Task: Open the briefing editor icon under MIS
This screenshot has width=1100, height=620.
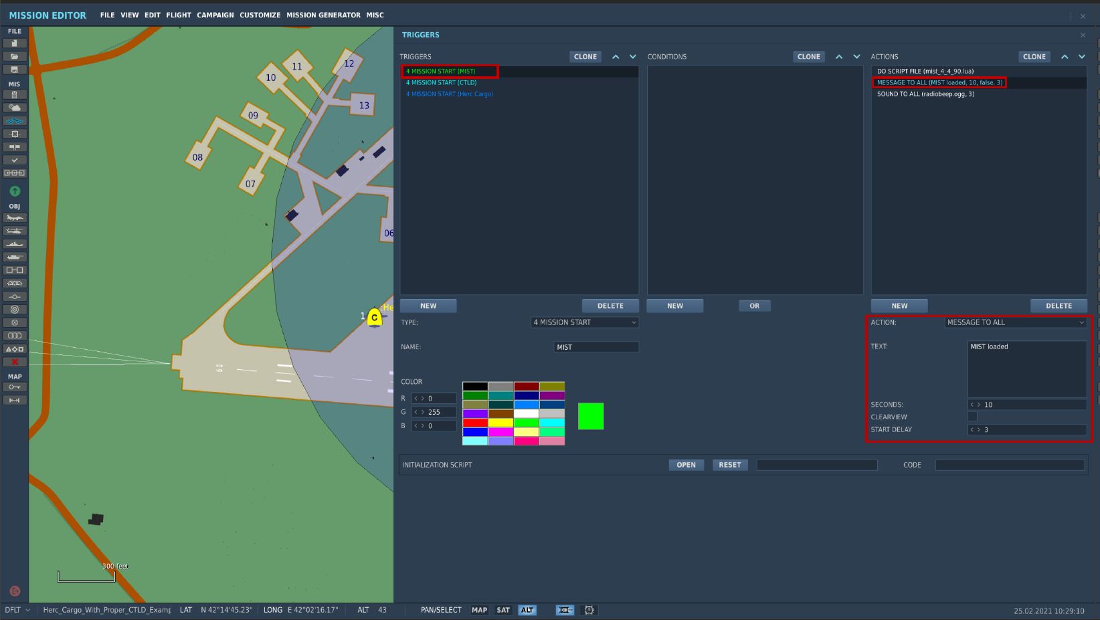Action: (x=14, y=94)
